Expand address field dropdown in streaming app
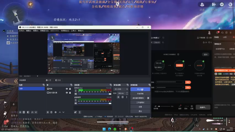The width and height of the screenshot is (235, 132). [183, 82]
